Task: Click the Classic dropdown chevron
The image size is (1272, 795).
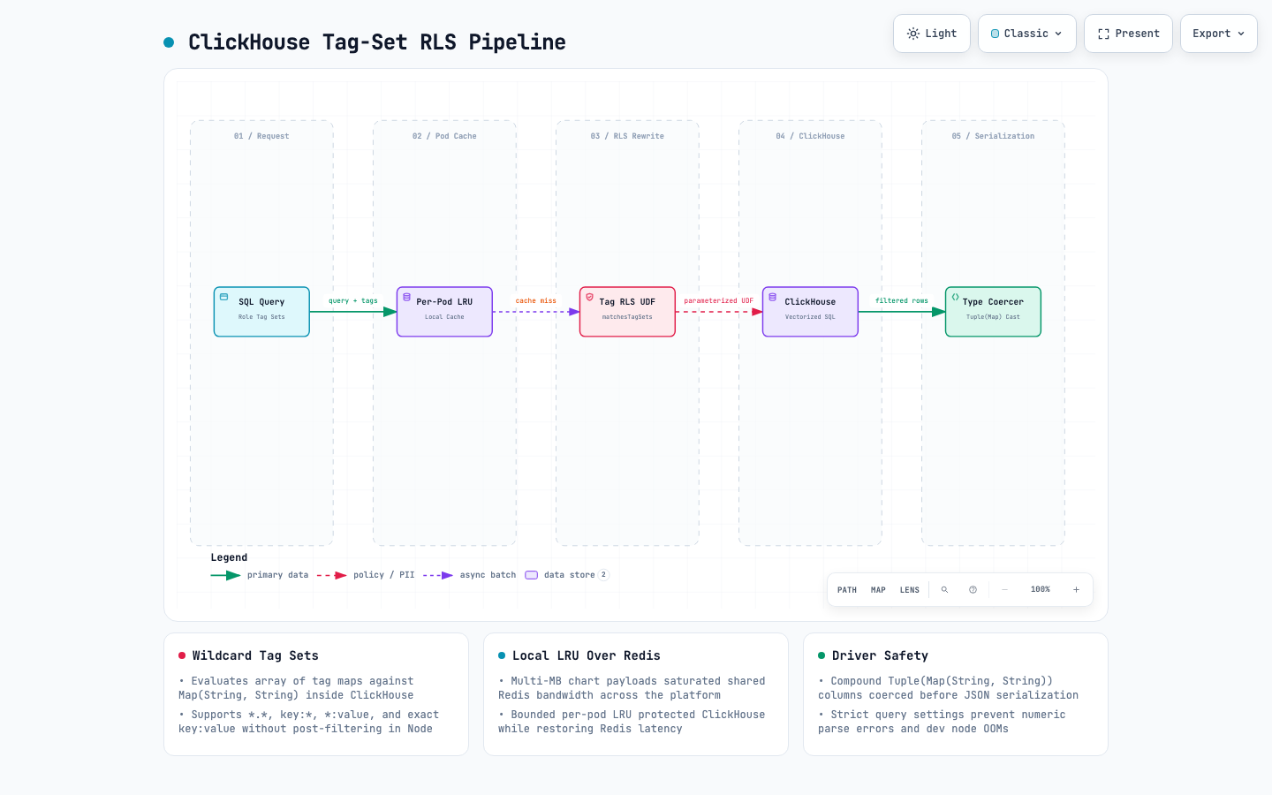Action: [1058, 34]
